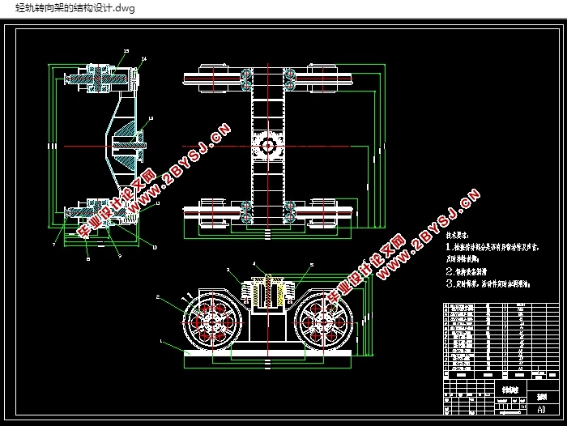Click part label 10 below the section view
This screenshot has height=426, width=567.
(155, 247)
